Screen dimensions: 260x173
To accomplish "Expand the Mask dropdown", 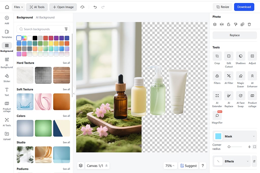I will click(254, 136).
